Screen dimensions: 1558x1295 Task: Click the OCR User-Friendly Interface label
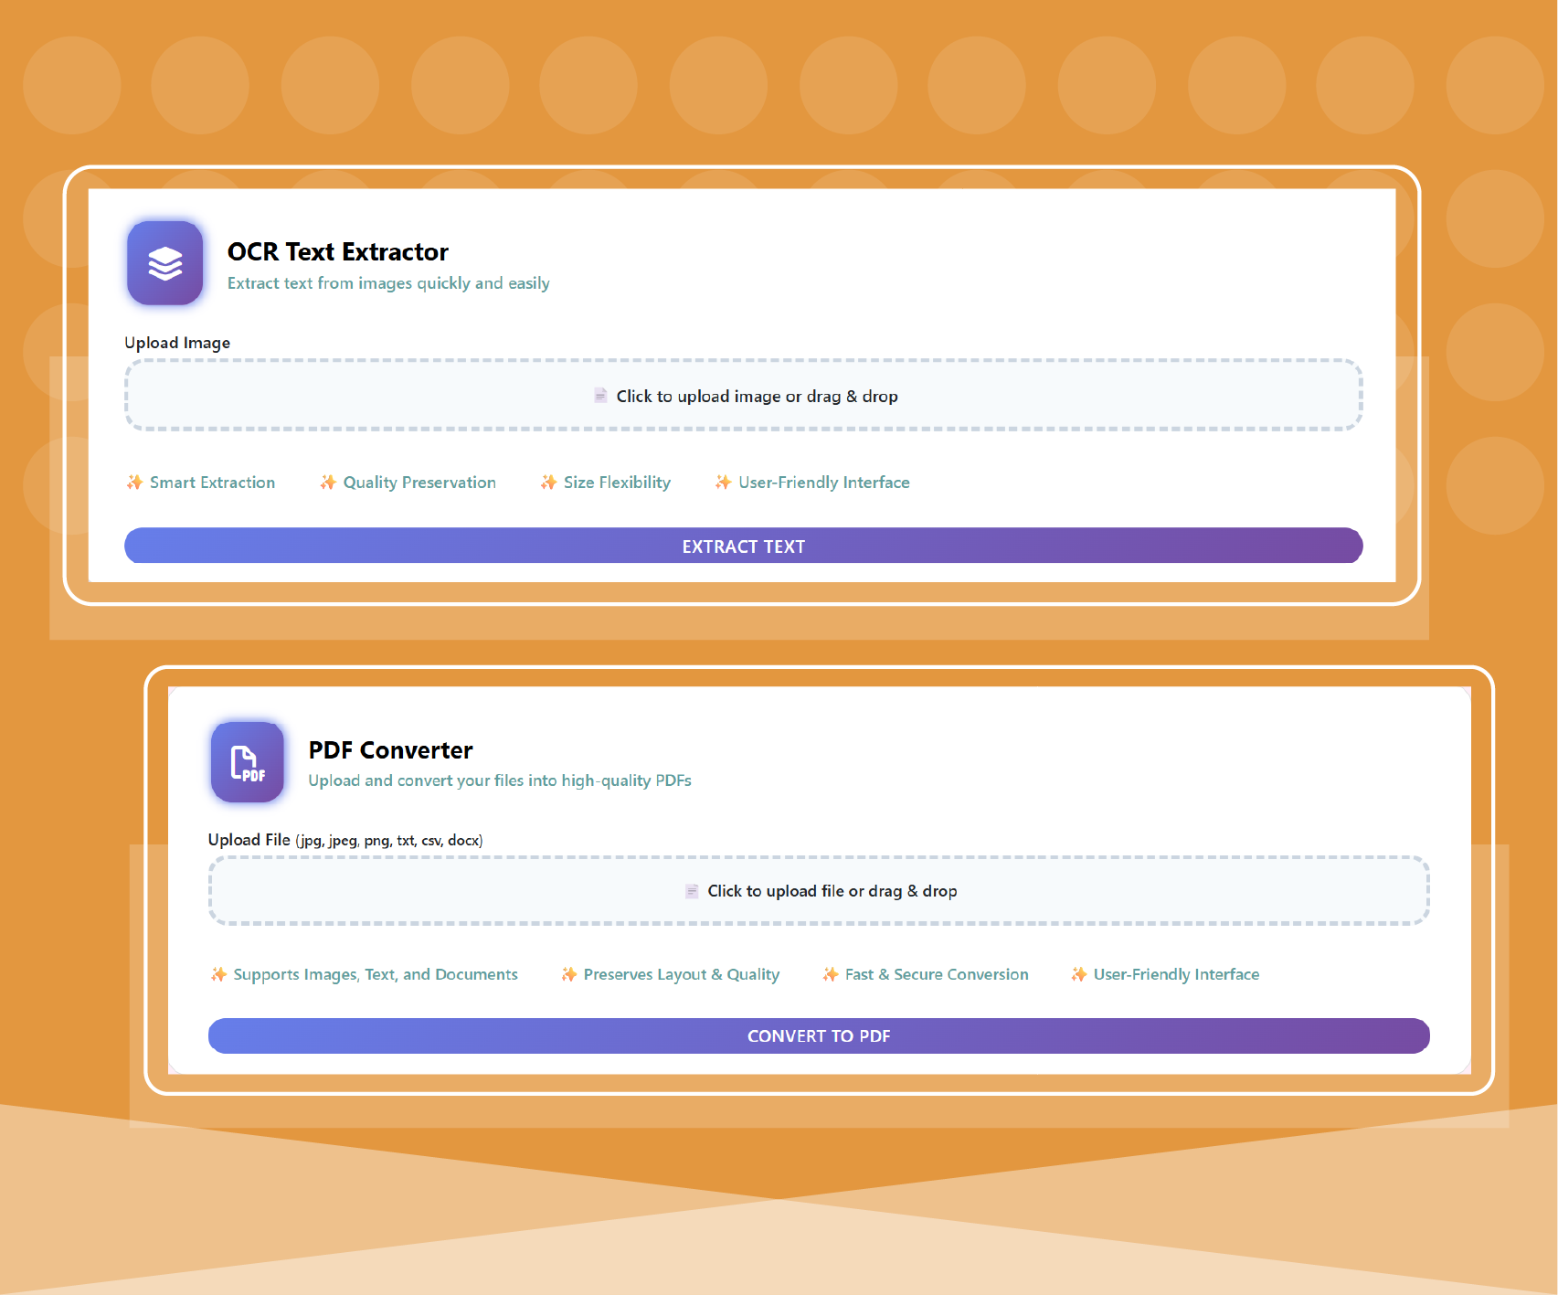pos(823,483)
